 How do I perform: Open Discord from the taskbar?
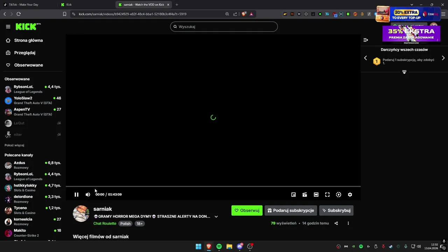[240, 246]
